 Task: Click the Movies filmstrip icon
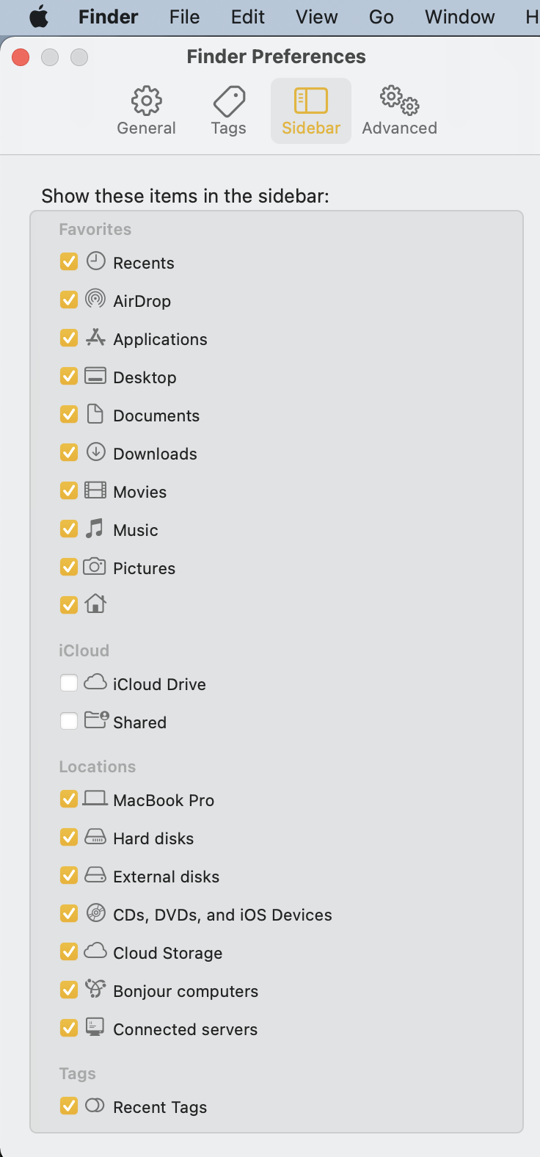point(95,490)
